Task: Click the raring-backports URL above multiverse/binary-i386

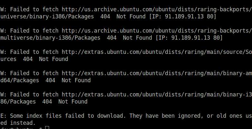Action: point(157,31)
